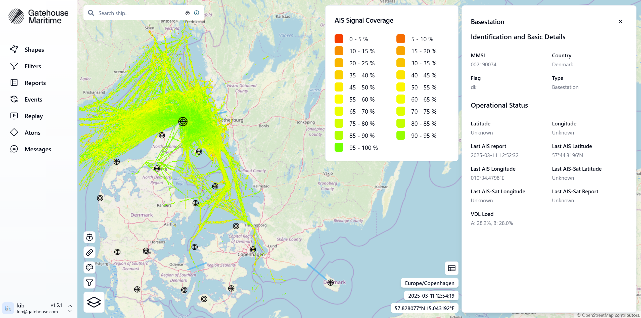Click the 95 - 100 % green color swatch
This screenshot has height=318, width=641.
coord(339,147)
